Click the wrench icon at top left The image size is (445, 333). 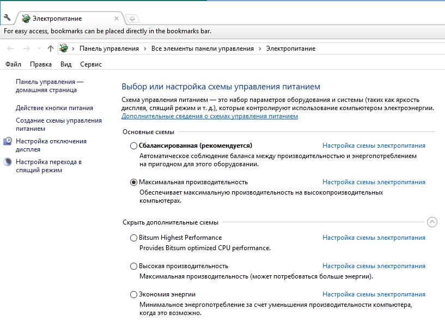point(7,18)
